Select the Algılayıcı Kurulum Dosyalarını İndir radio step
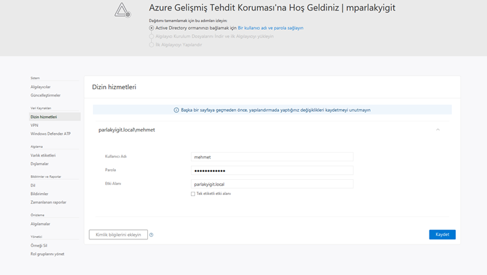The image size is (487, 275). [151, 36]
